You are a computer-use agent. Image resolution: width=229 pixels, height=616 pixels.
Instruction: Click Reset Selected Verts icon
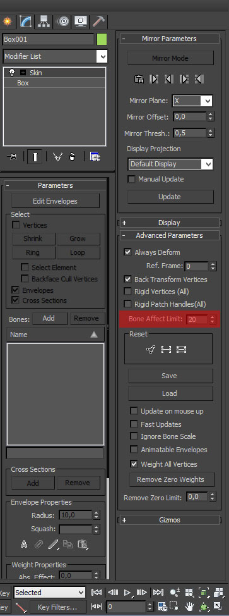point(151,349)
